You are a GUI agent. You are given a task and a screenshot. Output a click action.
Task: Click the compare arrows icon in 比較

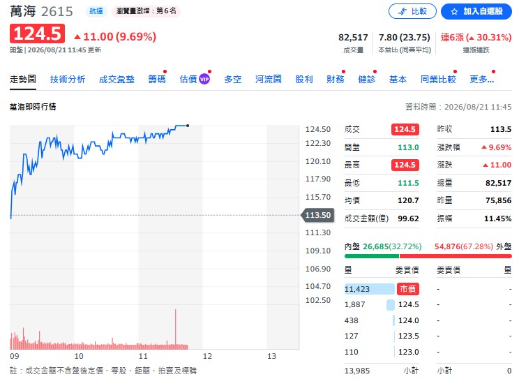coord(403,12)
